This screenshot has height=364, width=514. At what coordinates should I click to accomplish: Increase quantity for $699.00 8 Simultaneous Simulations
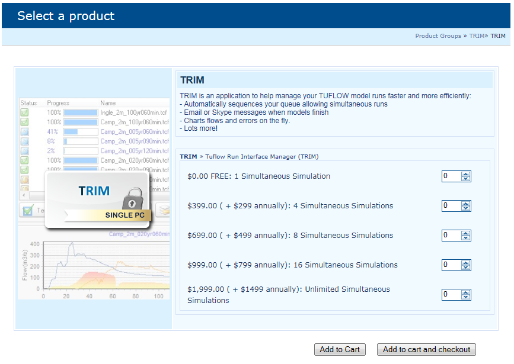[465, 233]
